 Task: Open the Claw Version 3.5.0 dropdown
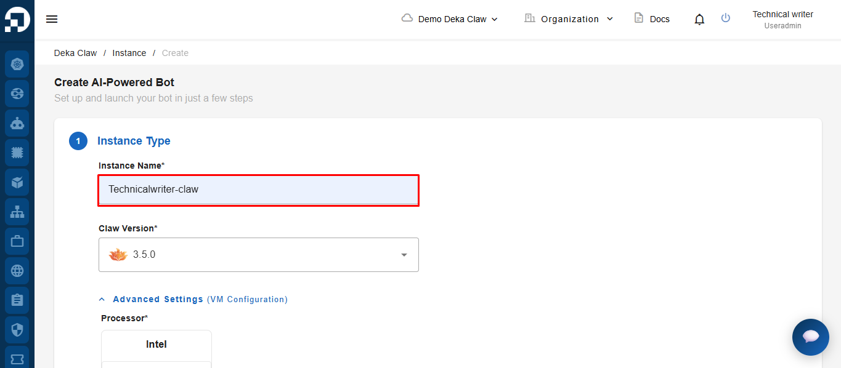click(259, 255)
